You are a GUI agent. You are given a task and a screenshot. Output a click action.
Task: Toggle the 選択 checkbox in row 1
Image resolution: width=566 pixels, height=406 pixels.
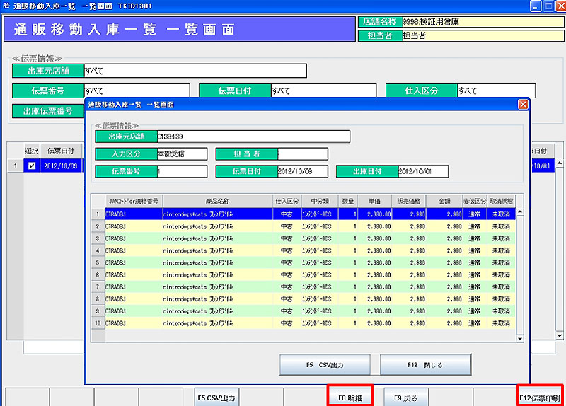(31, 166)
